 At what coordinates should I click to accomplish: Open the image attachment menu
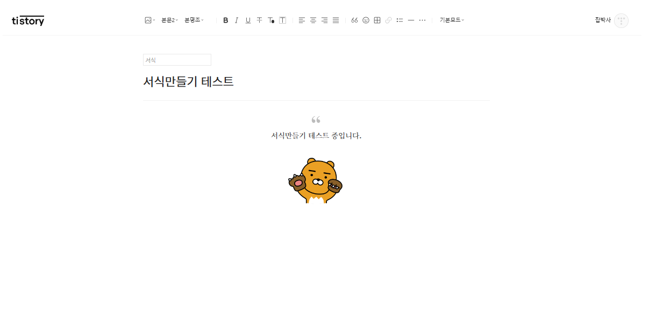[x=149, y=20]
